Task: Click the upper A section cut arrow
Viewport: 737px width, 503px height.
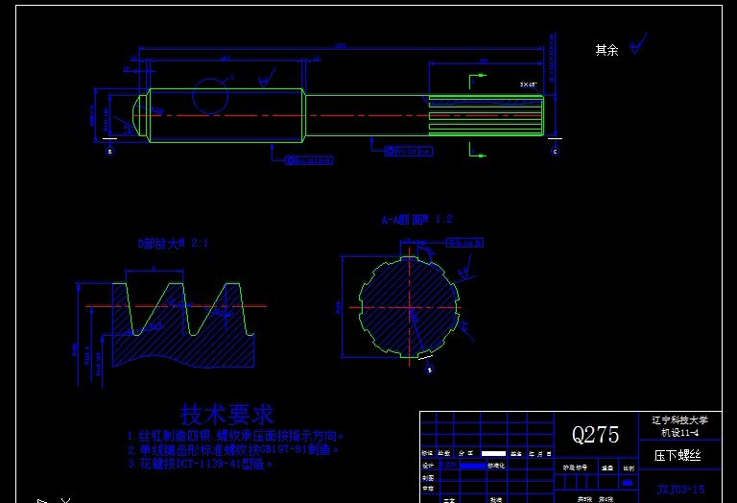Action: coord(477,81)
